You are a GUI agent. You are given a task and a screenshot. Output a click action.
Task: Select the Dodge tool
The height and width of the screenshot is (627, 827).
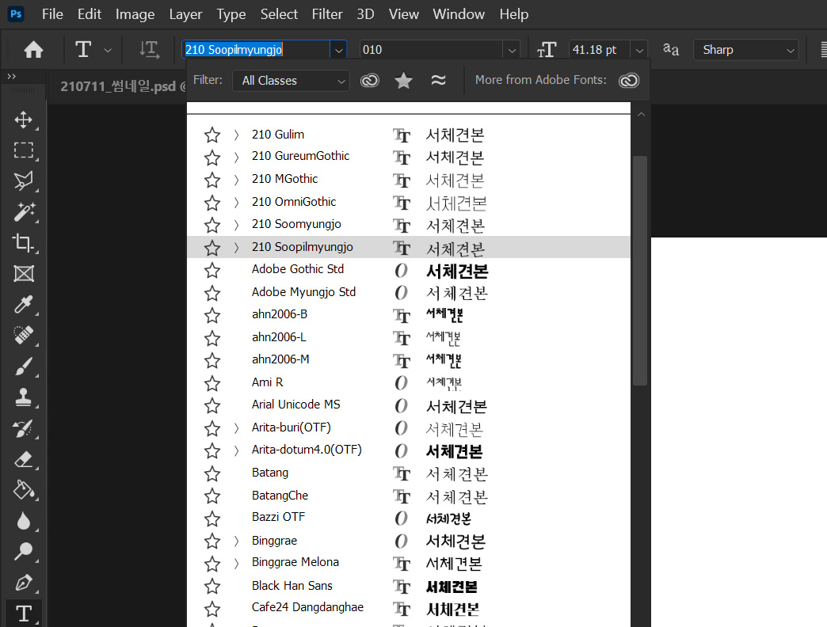coord(23,551)
